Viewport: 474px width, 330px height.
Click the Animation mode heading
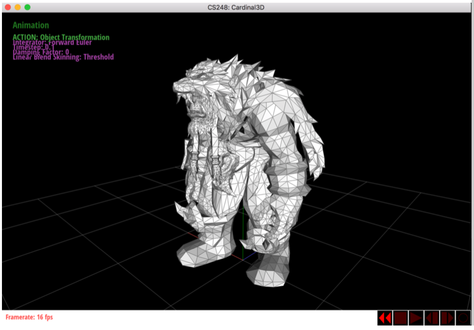pyautogui.click(x=31, y=25)
